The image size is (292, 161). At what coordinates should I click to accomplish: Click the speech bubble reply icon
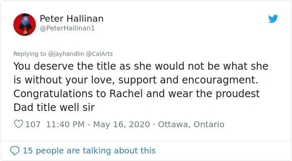coord(15,151)
